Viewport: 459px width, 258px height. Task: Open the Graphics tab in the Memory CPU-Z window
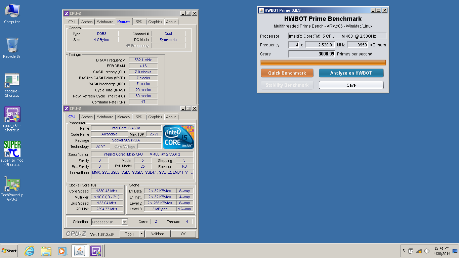click(155, 22)
